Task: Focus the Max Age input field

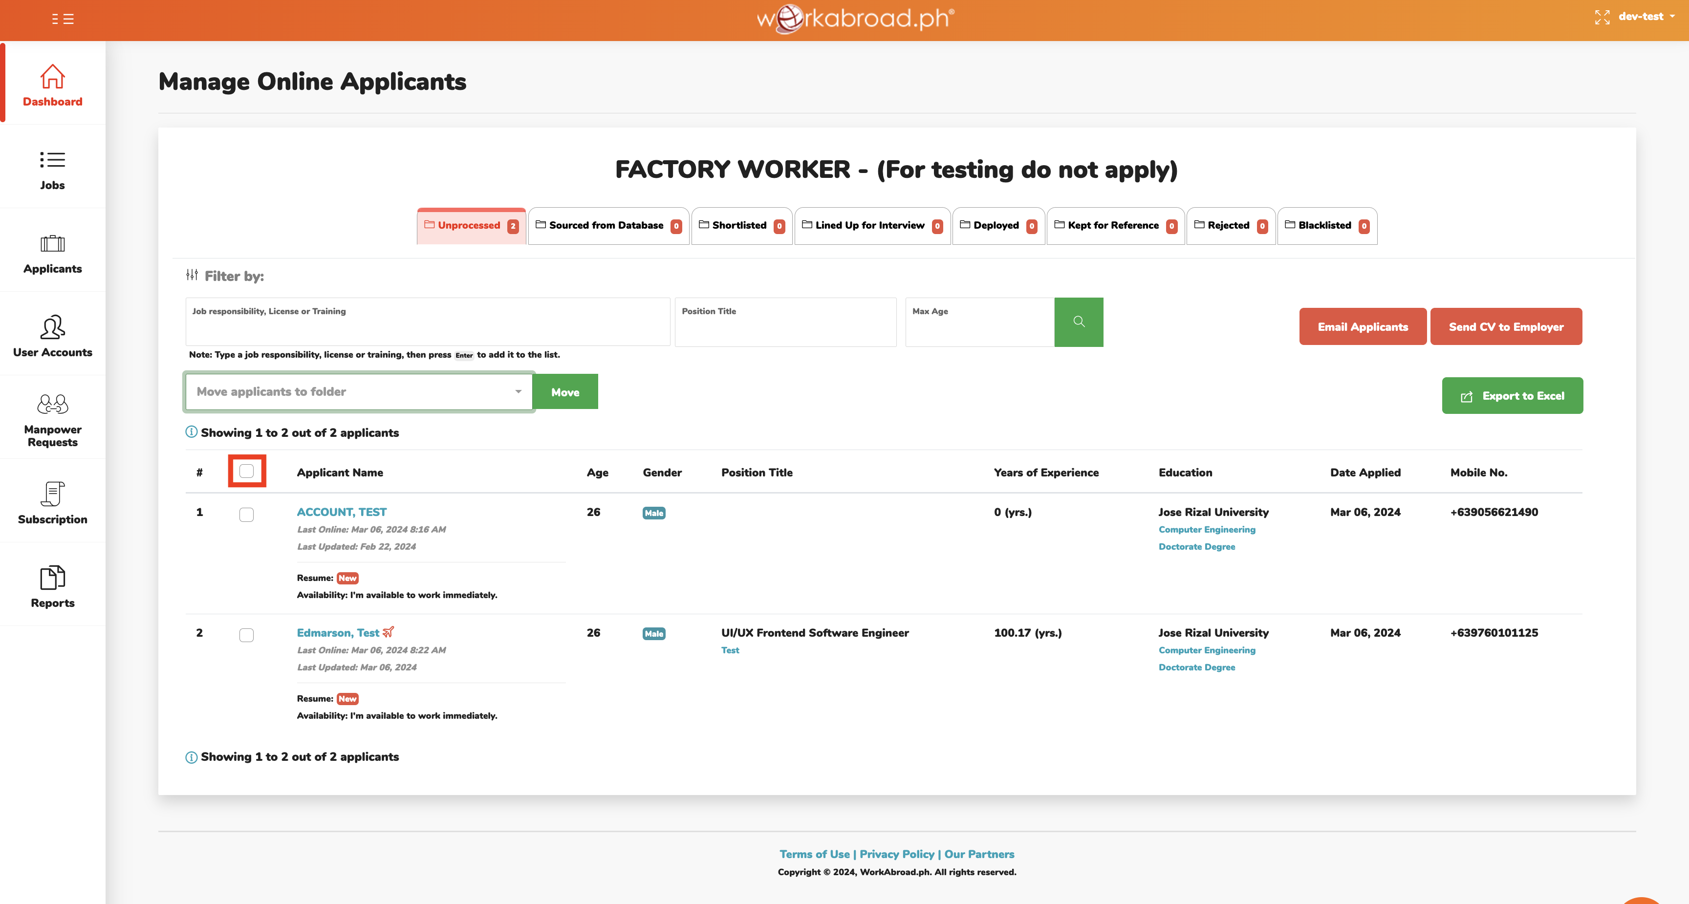Action: (x=979, y=328)
